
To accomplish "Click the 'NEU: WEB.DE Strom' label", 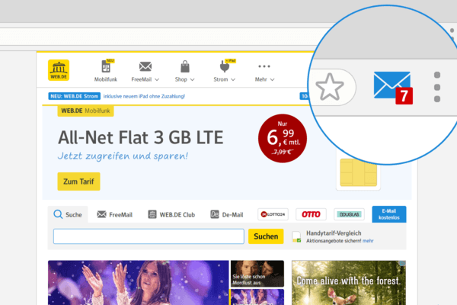I will [75, 96].
